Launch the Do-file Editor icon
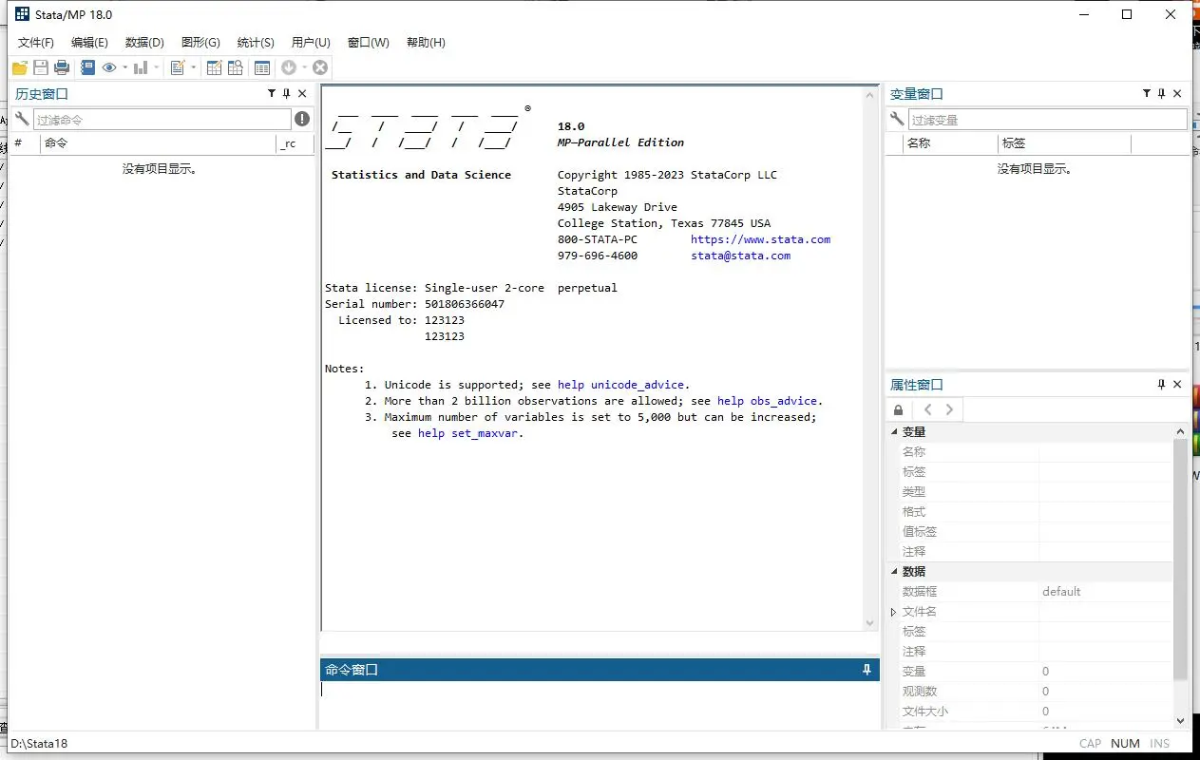The width and height of the screenshot is (1200, 760). [180, 66]
